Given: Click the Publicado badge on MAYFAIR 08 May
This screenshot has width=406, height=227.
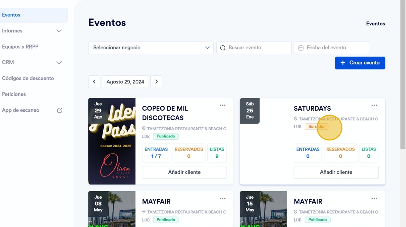Looking at the screenshot, I should coord(166,220).
